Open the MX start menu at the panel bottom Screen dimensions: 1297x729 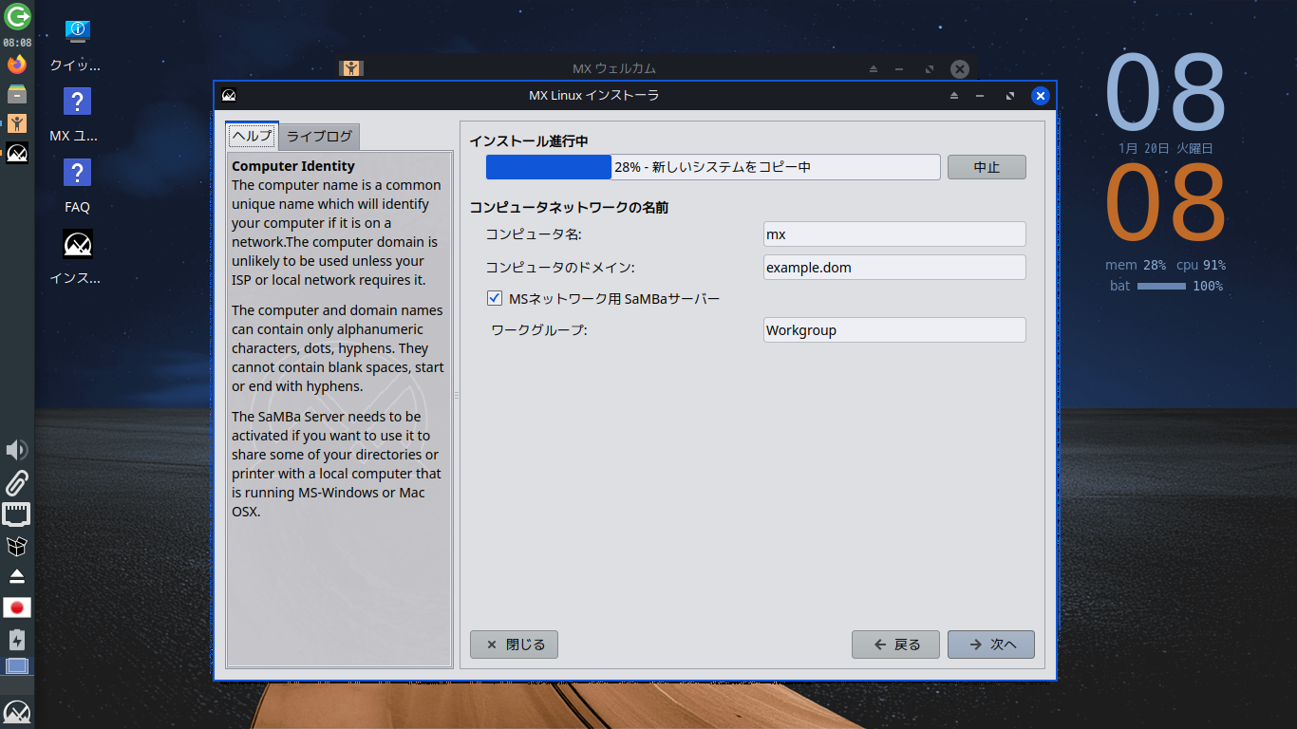pyautogui.click(x=17, y=713)
